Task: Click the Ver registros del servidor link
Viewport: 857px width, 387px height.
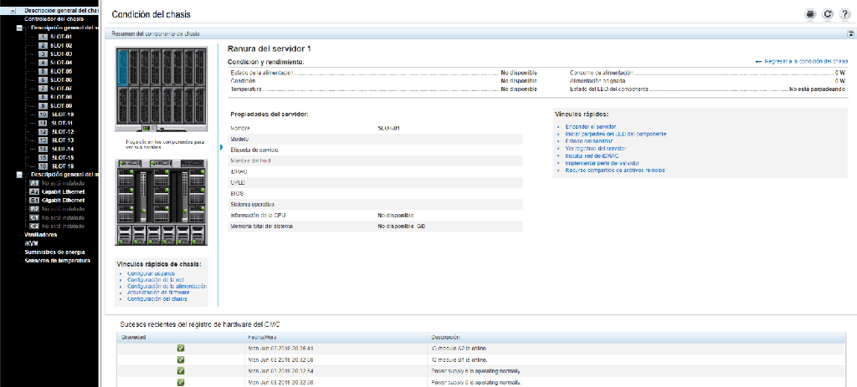Action: (x=595, y=148)
